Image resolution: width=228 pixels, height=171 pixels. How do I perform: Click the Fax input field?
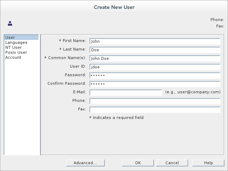tap(155, 110)
